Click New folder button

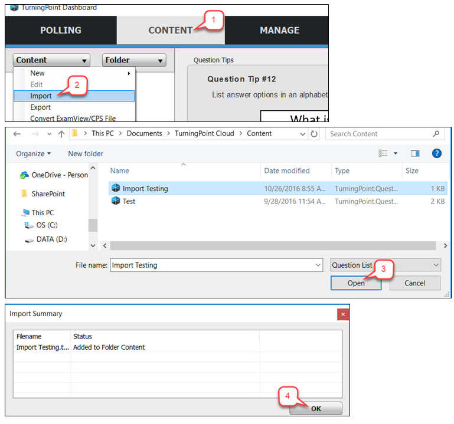coord(86,153)
